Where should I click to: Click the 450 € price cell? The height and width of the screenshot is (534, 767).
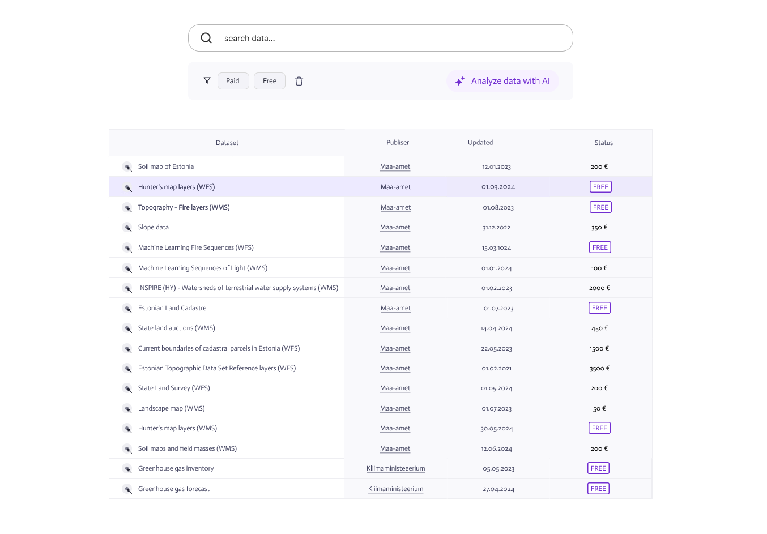599,328
